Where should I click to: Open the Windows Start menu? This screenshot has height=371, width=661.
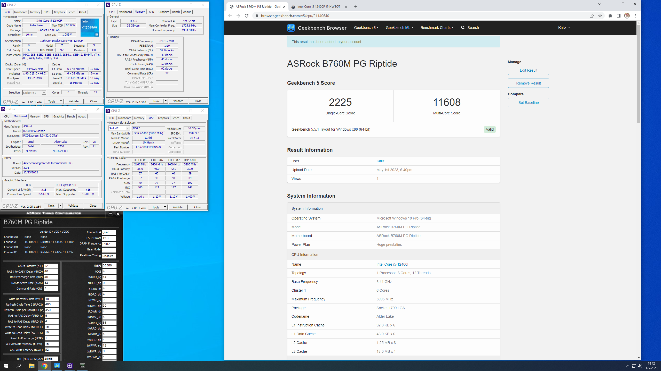(x=6, y=366)
